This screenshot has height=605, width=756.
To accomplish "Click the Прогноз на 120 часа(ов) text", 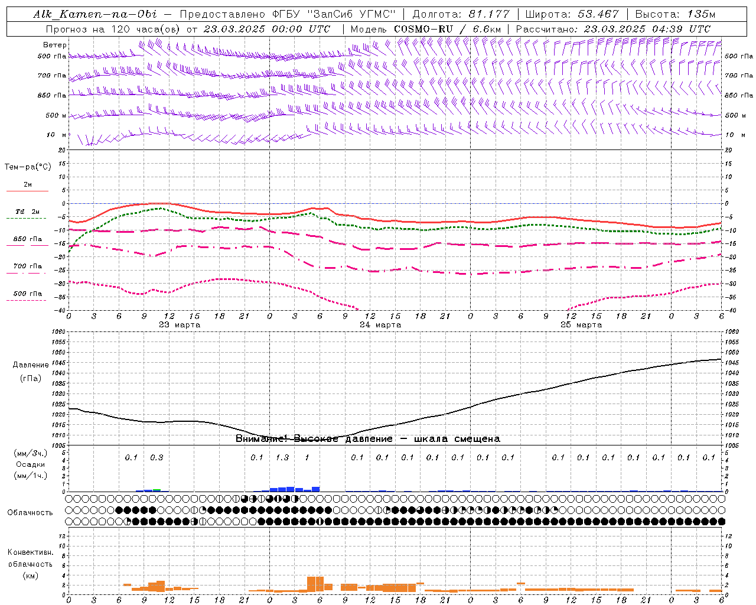I will pos(113,29).
